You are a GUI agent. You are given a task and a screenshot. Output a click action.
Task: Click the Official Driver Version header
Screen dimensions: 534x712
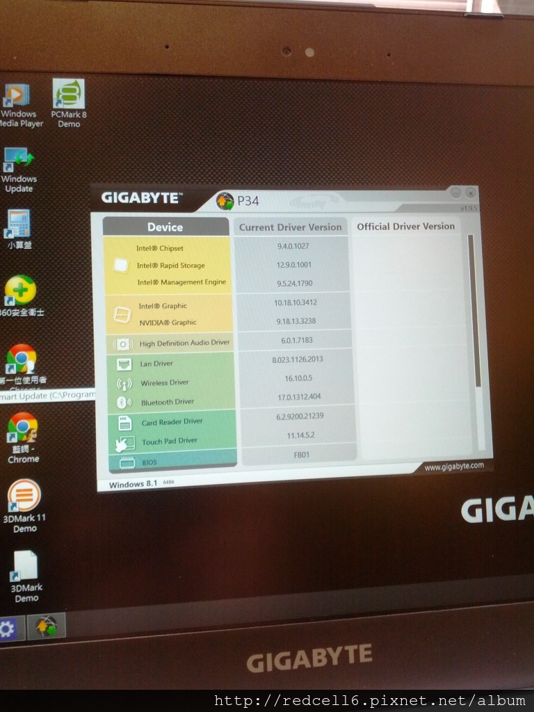click(x=405, y=226)
